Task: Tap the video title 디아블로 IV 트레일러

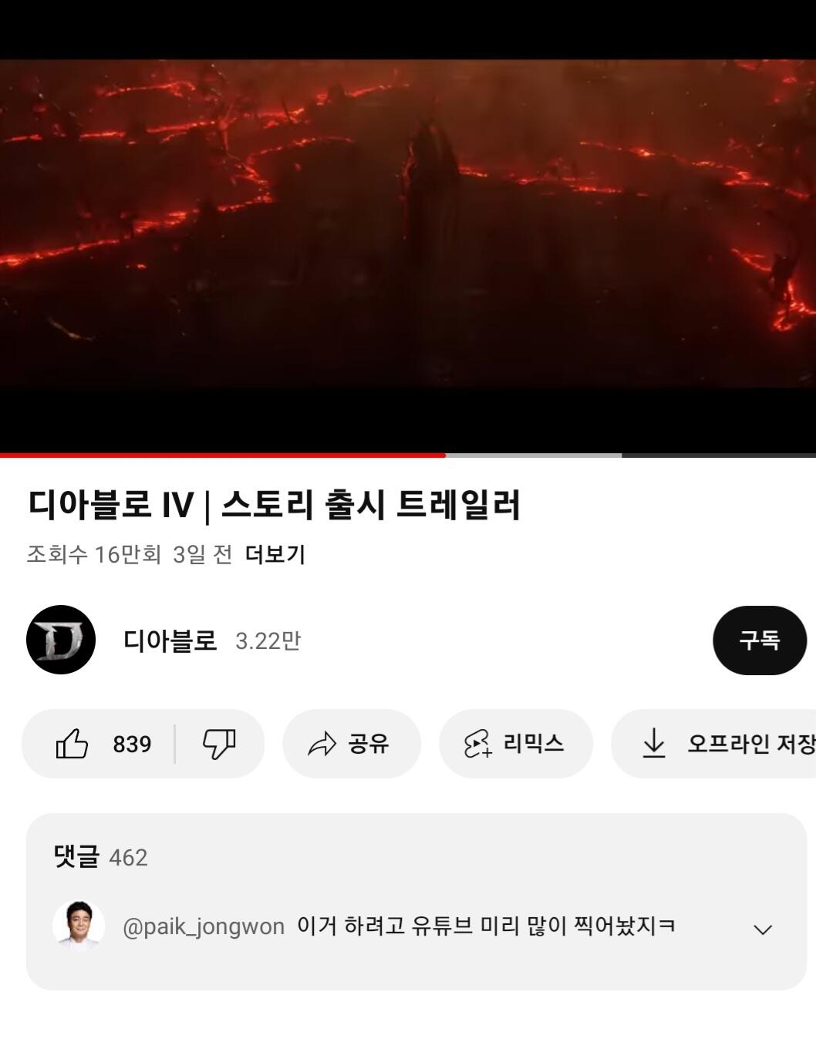Action: click(275, 506)
